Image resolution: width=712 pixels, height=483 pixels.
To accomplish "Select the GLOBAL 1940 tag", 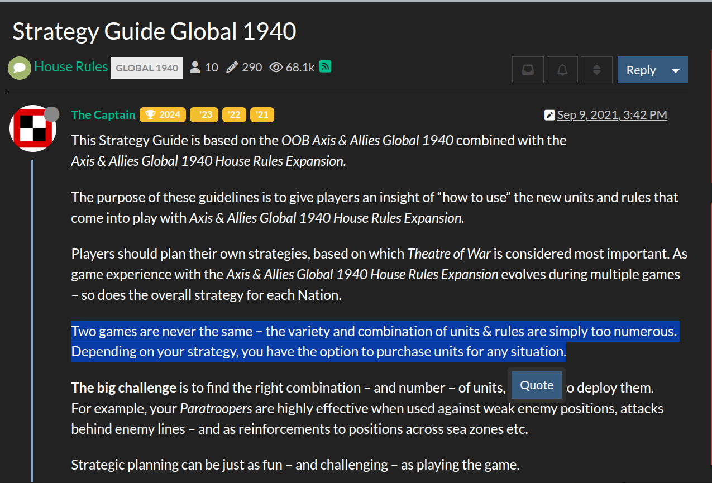I will 147,68.
